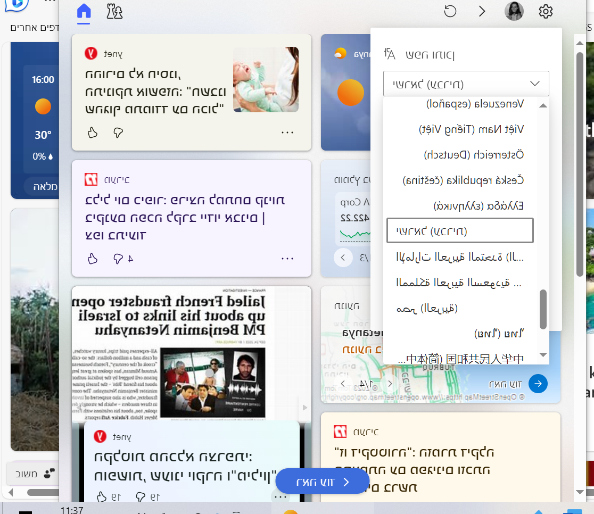
Task: Open more options (...) on the baby article card
Action: tap(287, 132)
